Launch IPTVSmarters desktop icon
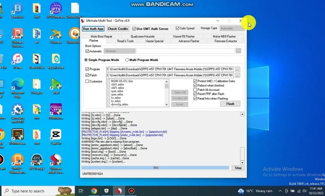The image size is (325, 196). [x=56, y=10]
